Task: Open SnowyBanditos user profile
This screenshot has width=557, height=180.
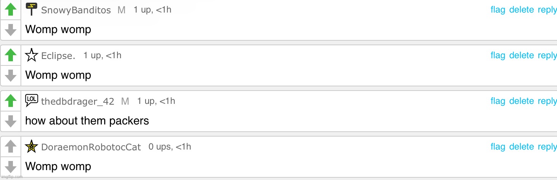Action: pos(76,10)
